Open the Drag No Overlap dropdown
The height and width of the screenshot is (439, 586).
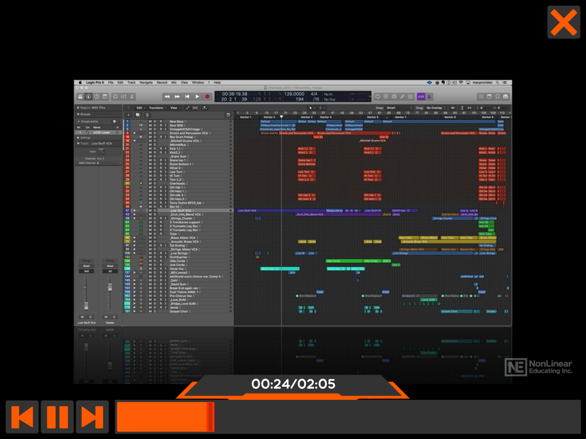436,108
